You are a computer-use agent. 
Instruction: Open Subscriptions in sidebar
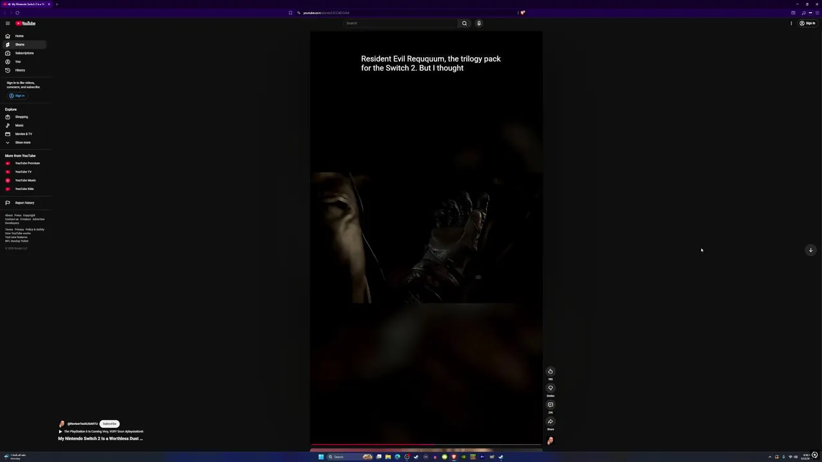pos(25,53)
